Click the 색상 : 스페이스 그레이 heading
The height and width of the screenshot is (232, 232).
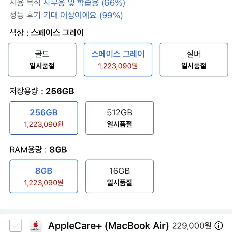click(47, 33)
